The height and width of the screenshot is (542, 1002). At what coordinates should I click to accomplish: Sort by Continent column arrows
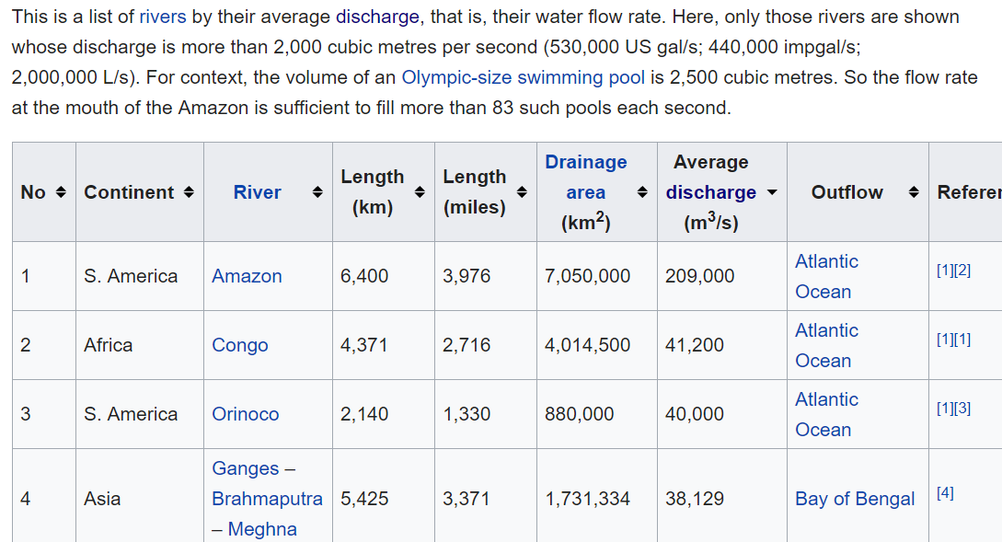coord(189,192)
